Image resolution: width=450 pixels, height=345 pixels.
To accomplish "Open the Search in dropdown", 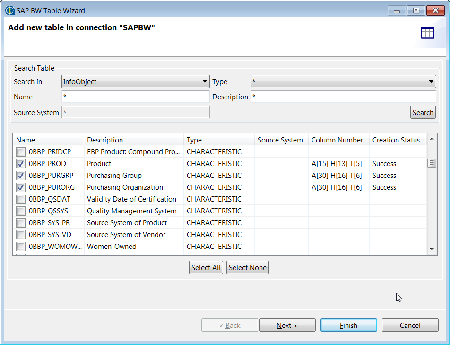I will 135,82.
